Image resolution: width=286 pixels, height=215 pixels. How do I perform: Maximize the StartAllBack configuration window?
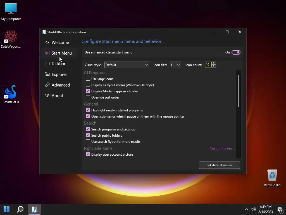click(227, 32)
